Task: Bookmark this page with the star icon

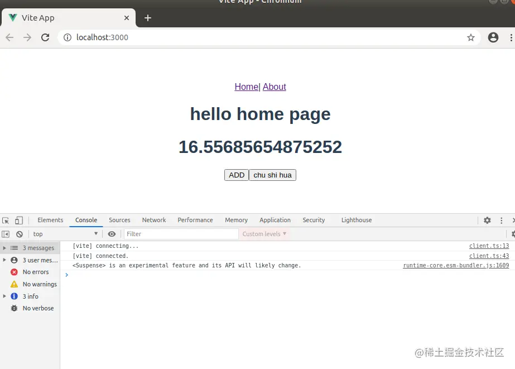Action: 471,37
